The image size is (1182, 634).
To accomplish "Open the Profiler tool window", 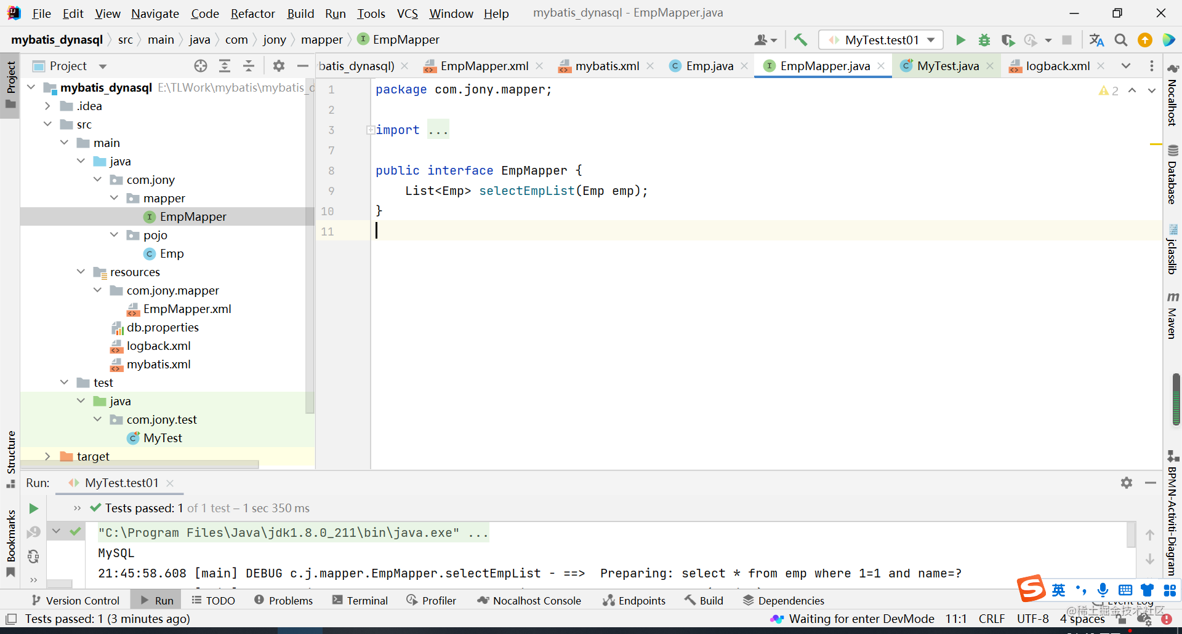I will point(432,600).
